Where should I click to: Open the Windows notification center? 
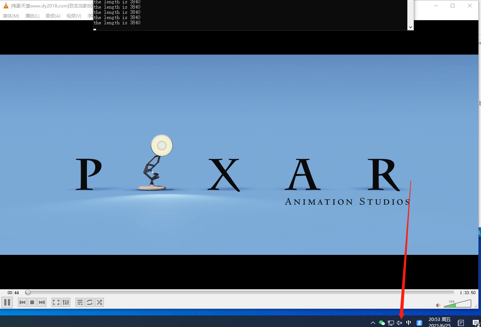(476, 323)
